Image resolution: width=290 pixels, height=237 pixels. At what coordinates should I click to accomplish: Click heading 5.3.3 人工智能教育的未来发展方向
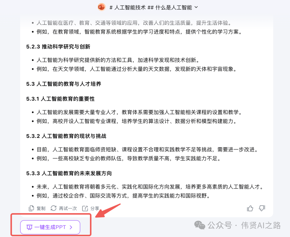[69, 173]
